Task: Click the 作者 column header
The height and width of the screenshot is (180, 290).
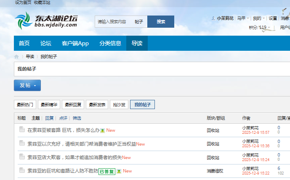Action: 246,118
